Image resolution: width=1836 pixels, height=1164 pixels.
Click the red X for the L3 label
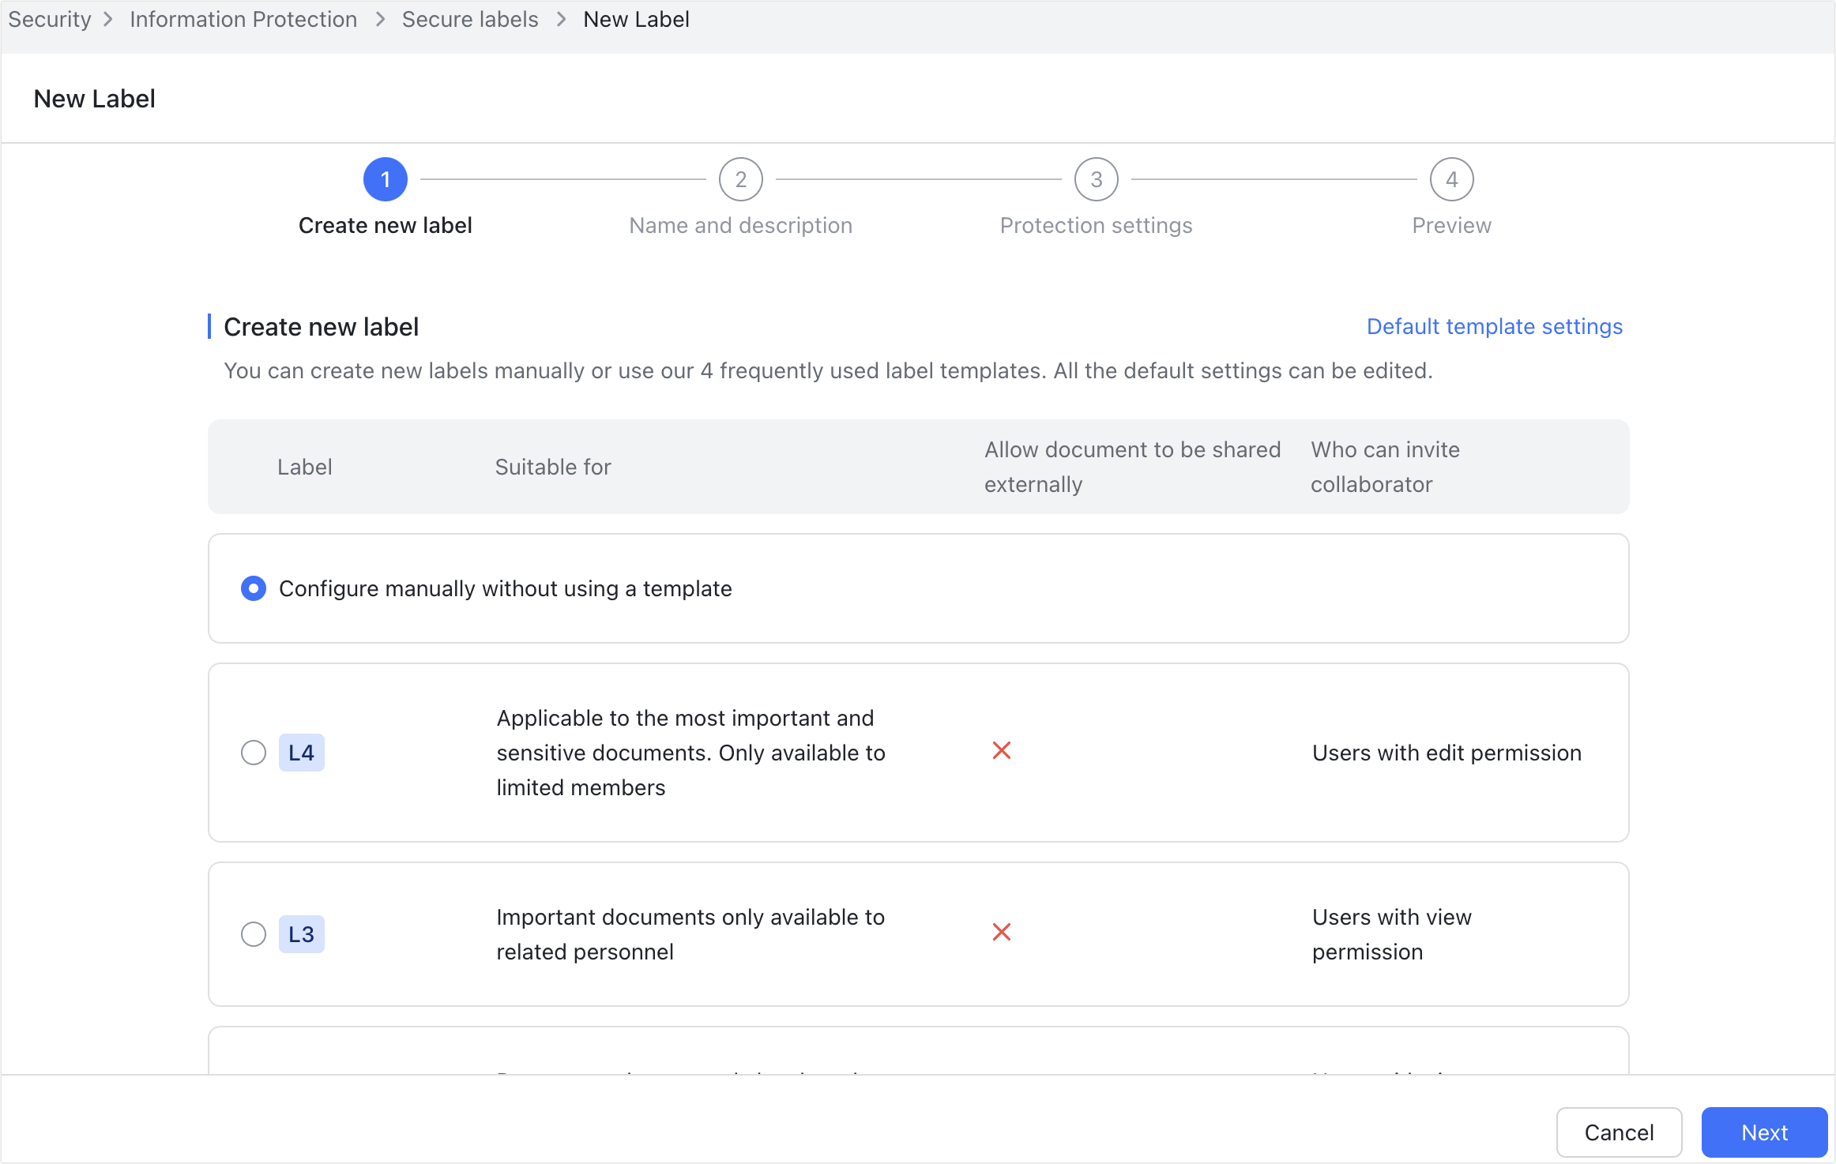click(1002, 933)
